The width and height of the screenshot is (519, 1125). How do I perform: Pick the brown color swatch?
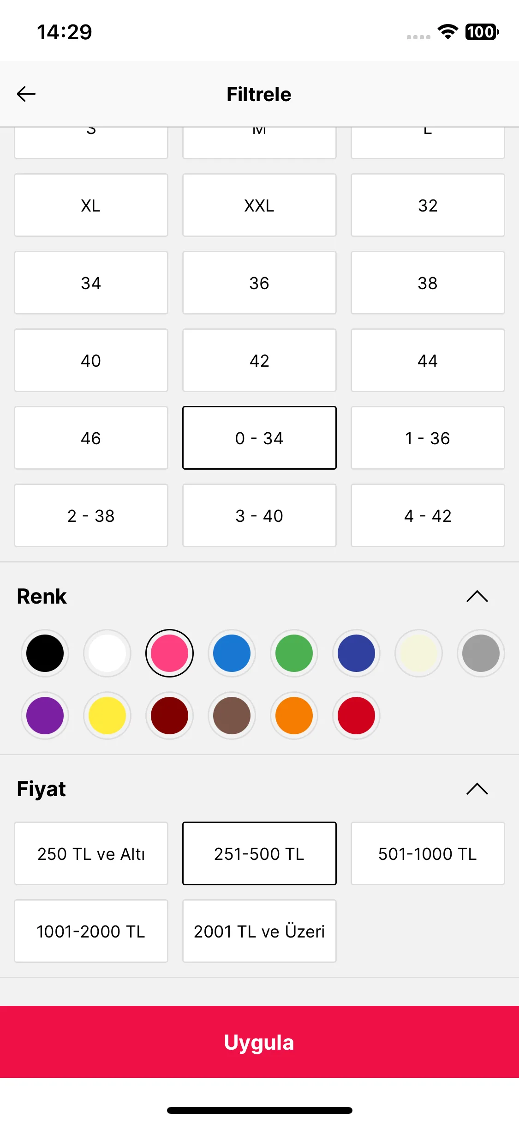pyautogui.click(x=232, y=715)
